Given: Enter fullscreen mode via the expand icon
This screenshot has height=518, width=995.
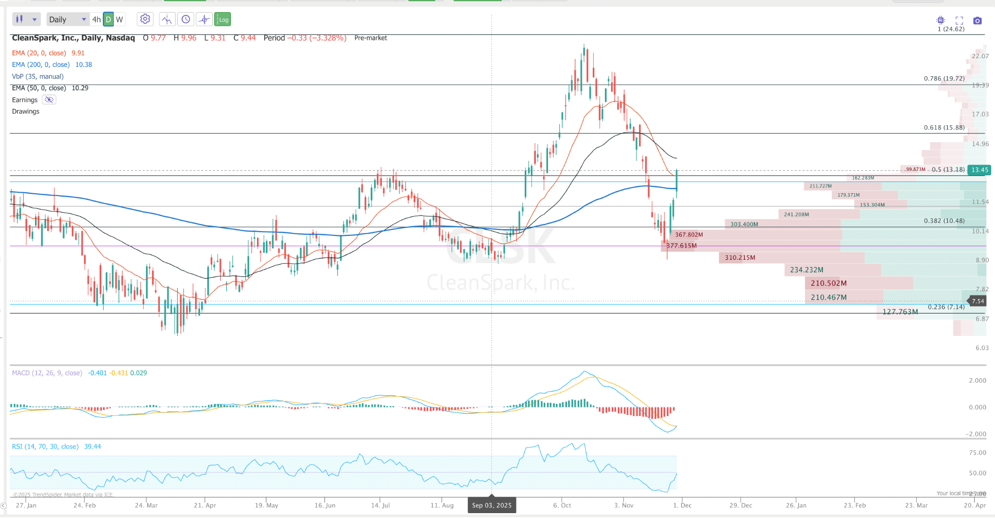Looking at the screenshot, I should click(960, 20).
